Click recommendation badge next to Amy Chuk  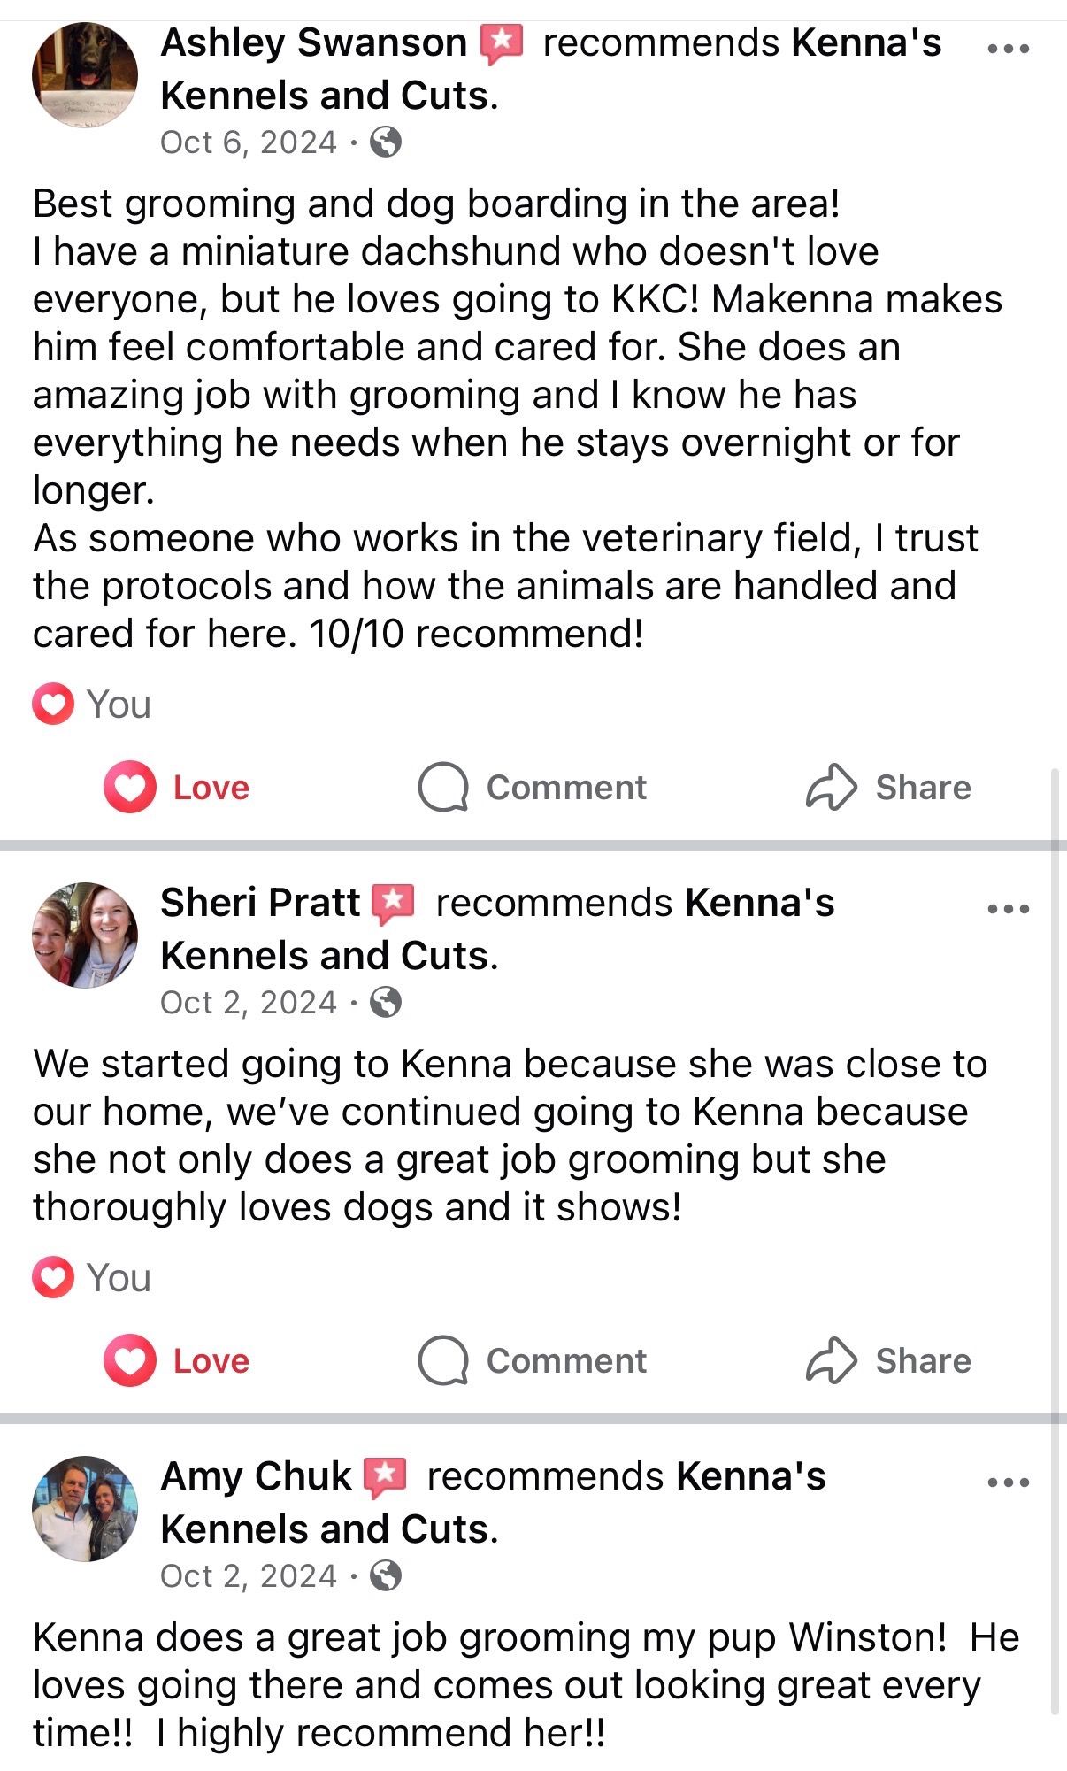385,1477
